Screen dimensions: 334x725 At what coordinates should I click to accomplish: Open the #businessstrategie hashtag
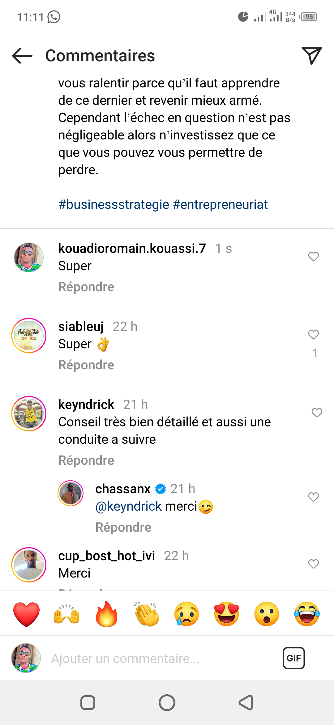(114, 204)
